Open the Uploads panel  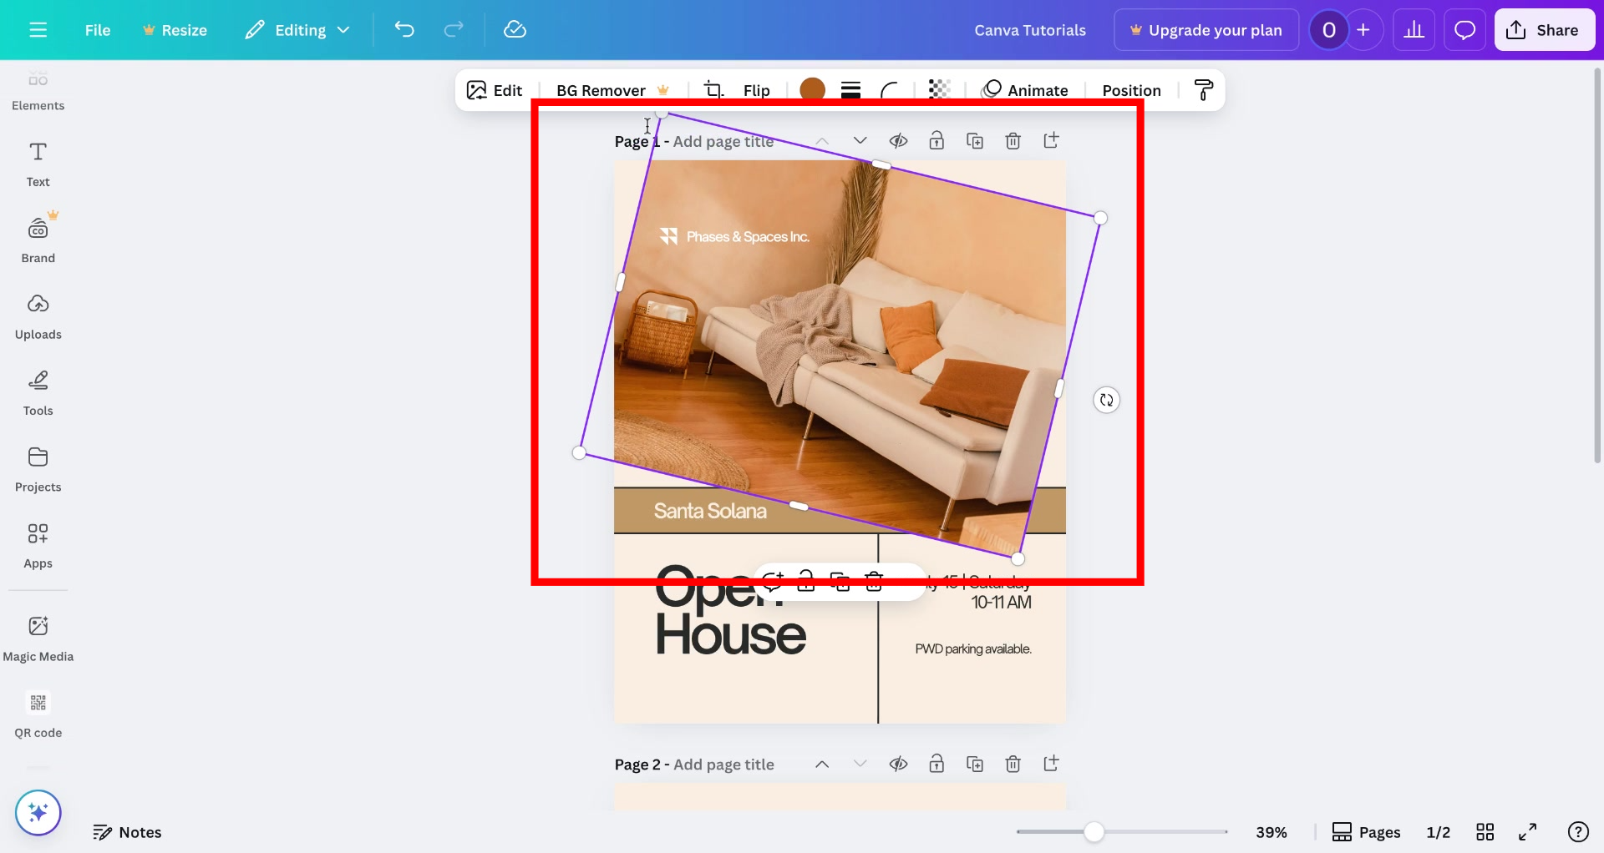point(38,315)
